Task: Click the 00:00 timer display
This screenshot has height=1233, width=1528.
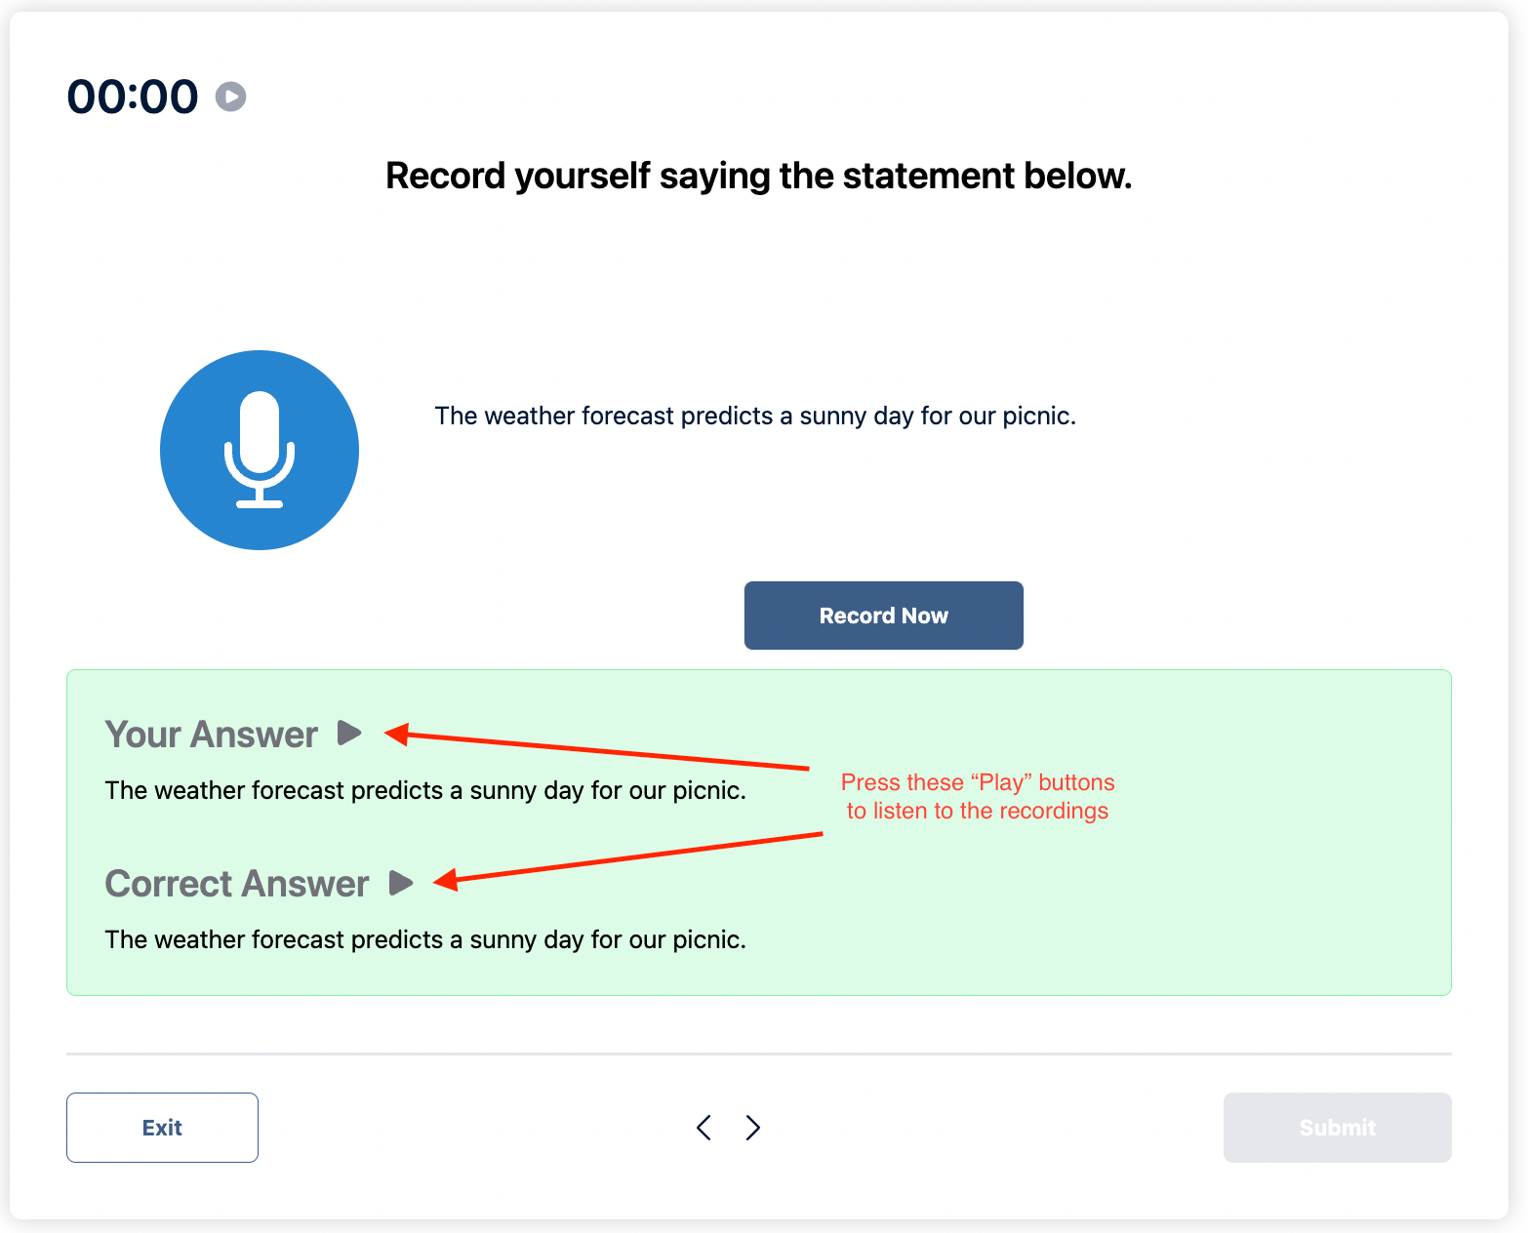Action: [133, 97]
